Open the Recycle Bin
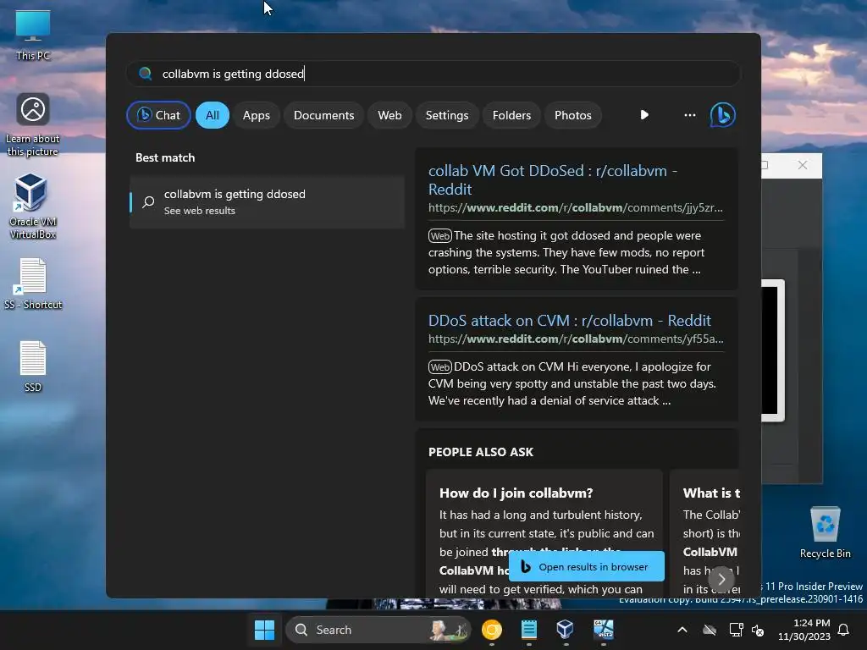The height and width of the screenshot is (650, 867). 825,532
